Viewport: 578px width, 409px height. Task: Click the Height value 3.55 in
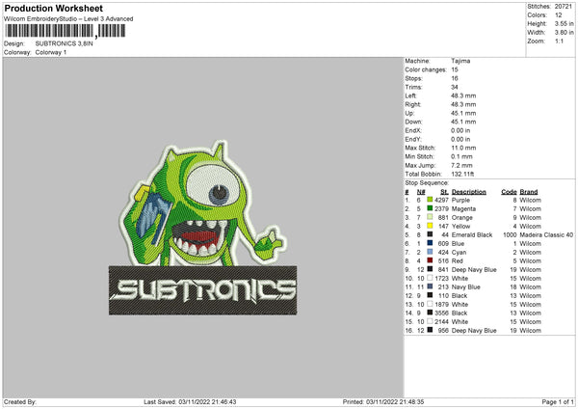pyautogui.click(x=564, y=23)
